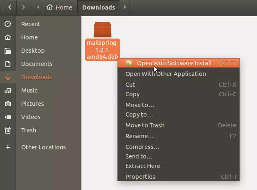The height and width of the screenshot is (190, 257).
Task: Click the Downloads path-bar button
Action: click(x=99, y=7)
